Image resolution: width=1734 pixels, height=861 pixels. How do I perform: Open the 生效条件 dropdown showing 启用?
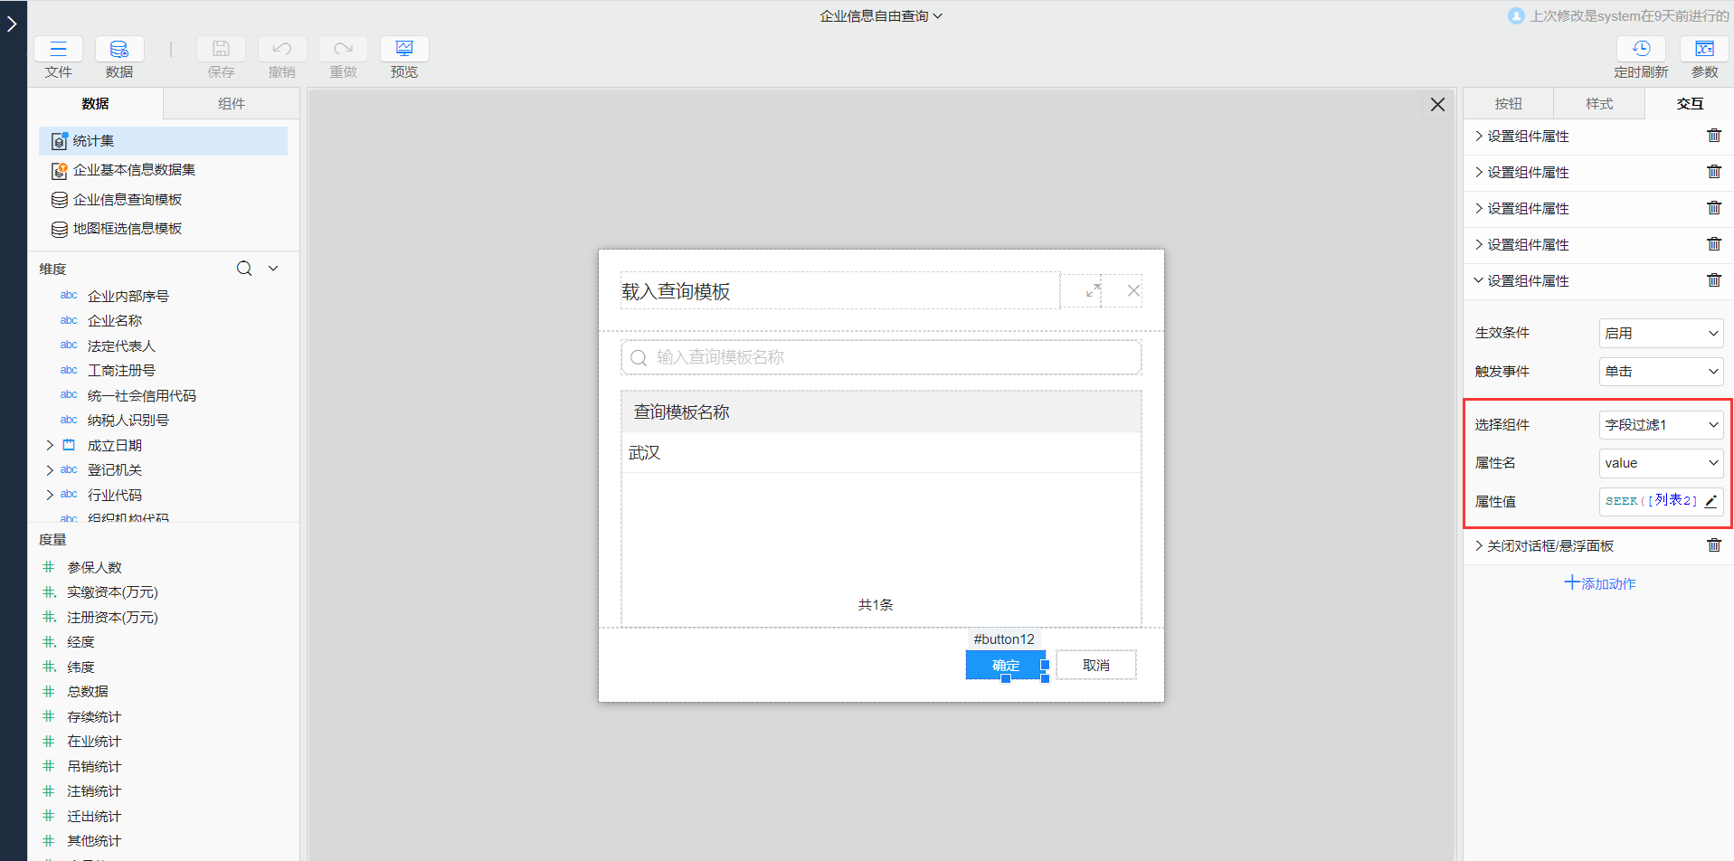click(1660, 332)
